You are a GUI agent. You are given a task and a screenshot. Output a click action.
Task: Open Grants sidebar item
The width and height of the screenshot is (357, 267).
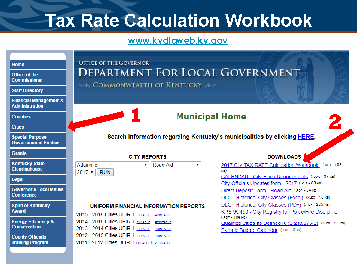pyautogui.click(x=38, y=153)
